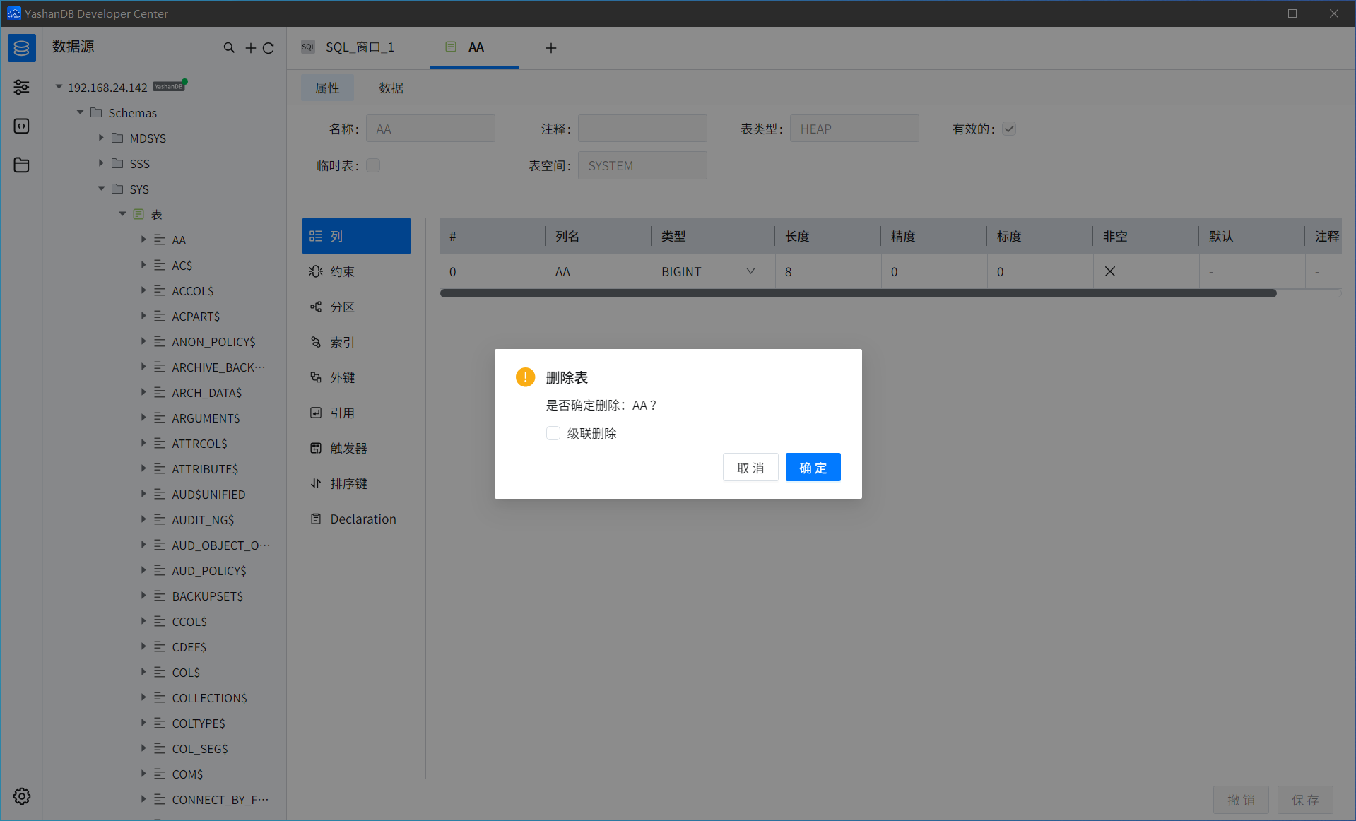
Task: Open settings gear at bottom left
Action: tap(21, 796)
